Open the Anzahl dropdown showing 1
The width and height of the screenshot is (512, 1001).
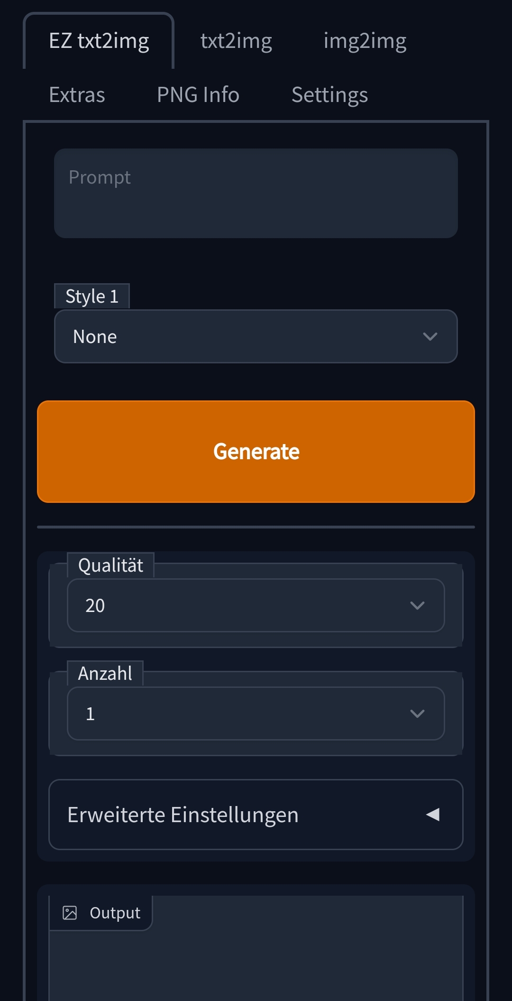[256, 713]
